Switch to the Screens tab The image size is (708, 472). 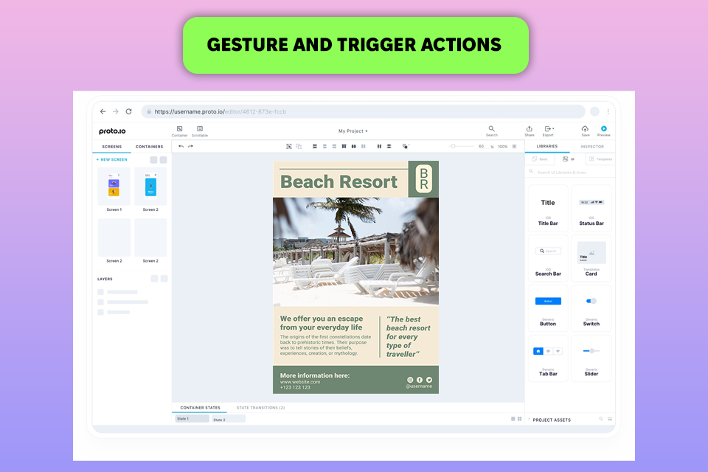pyautogui.click(x=112, y=147)
